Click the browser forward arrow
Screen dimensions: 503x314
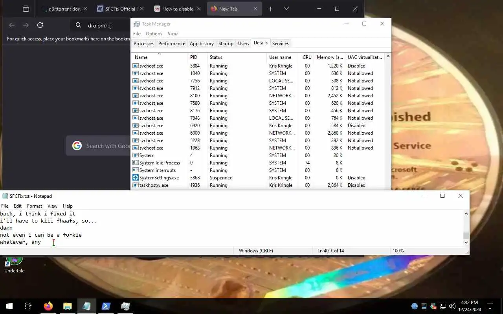click(x=26, y=25)
